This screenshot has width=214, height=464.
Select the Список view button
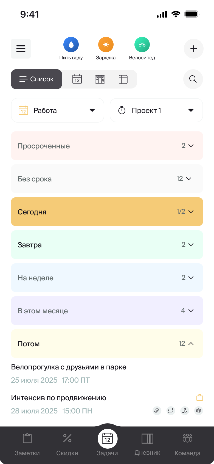tap(36, 79)
